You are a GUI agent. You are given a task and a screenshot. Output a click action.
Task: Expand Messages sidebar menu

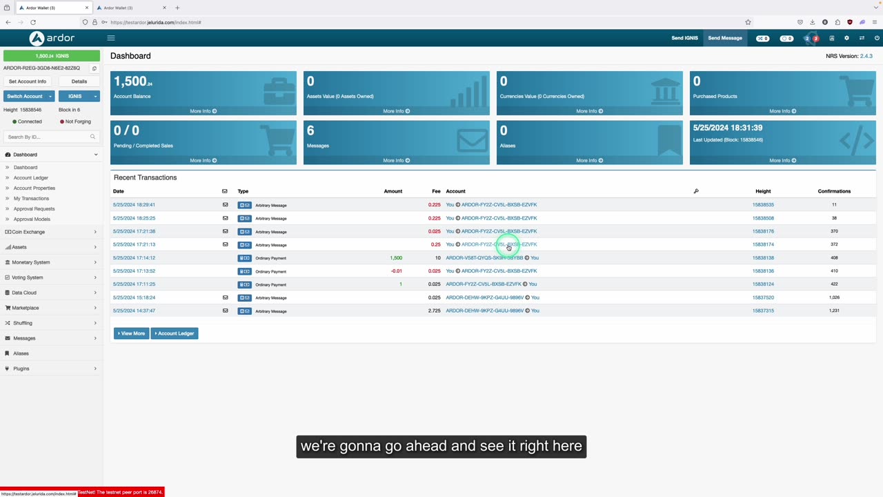(52, 338)
